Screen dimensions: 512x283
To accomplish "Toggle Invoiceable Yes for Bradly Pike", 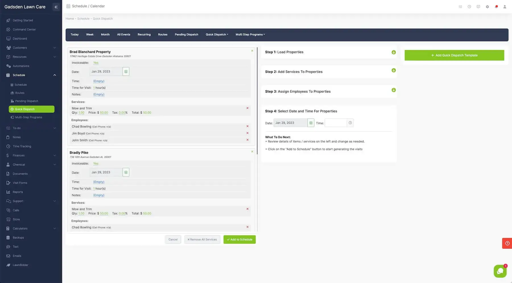I will coord(96,164).
